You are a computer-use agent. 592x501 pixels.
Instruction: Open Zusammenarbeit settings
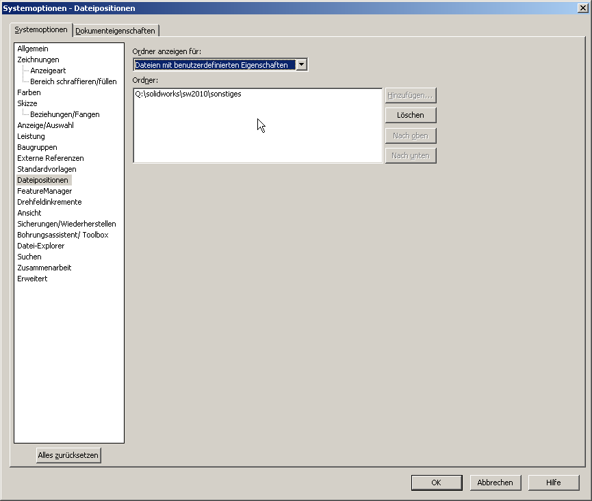click(44, 268)
